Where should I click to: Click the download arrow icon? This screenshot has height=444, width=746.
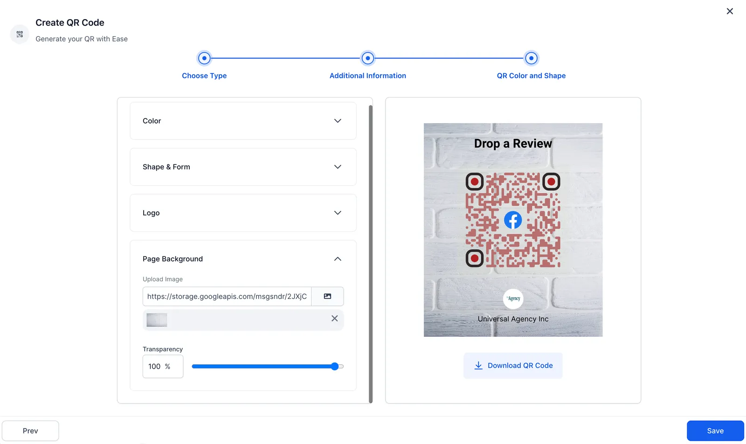point(478,366)
